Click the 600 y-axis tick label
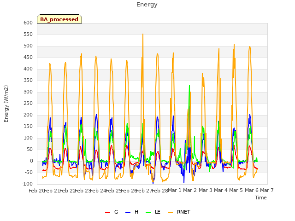 (x=28, y=23)
